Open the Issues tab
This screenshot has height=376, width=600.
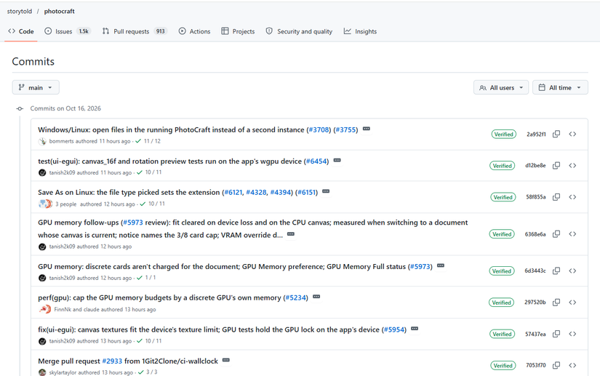point(68,31)
